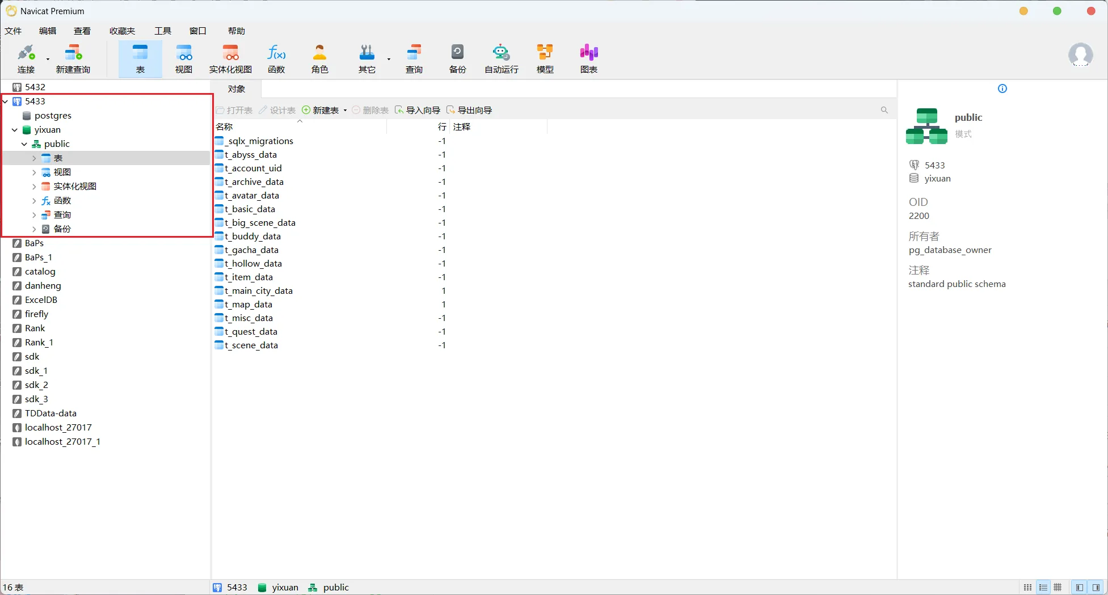Open the Role (角色) toolbar icon
Viewport: 1108px width, 595px height.
319,58
